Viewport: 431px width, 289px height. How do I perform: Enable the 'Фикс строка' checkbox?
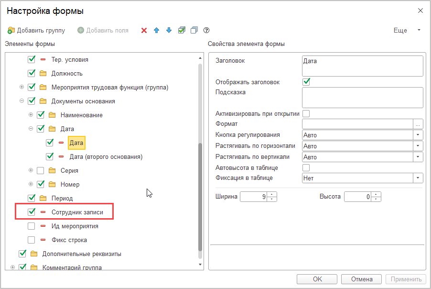coord(32,240)
